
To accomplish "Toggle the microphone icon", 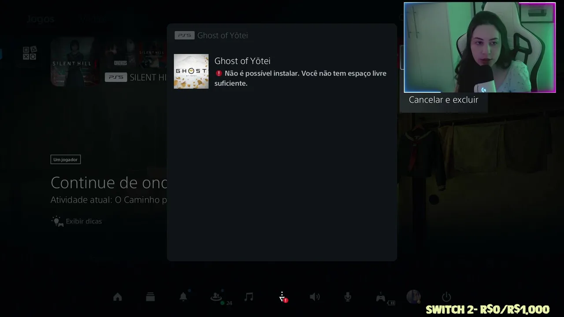I will pos(348,297).
